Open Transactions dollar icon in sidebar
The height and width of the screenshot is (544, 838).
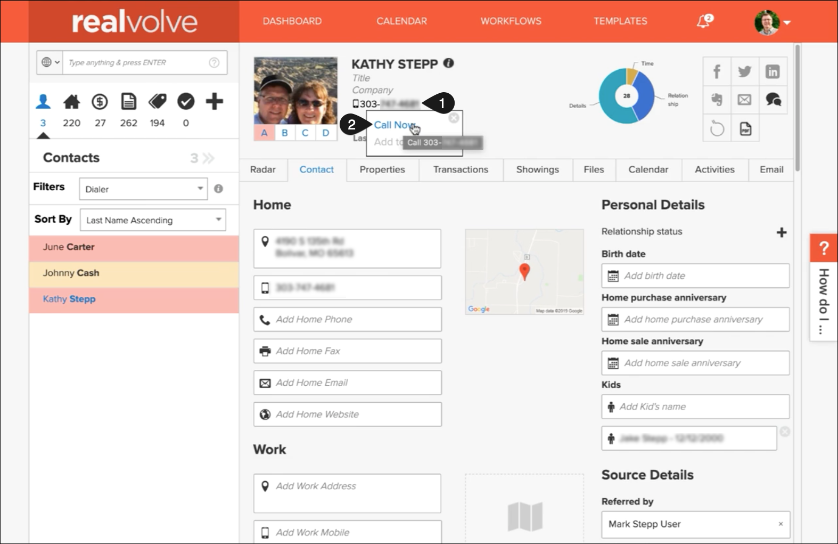pos(100,101)
